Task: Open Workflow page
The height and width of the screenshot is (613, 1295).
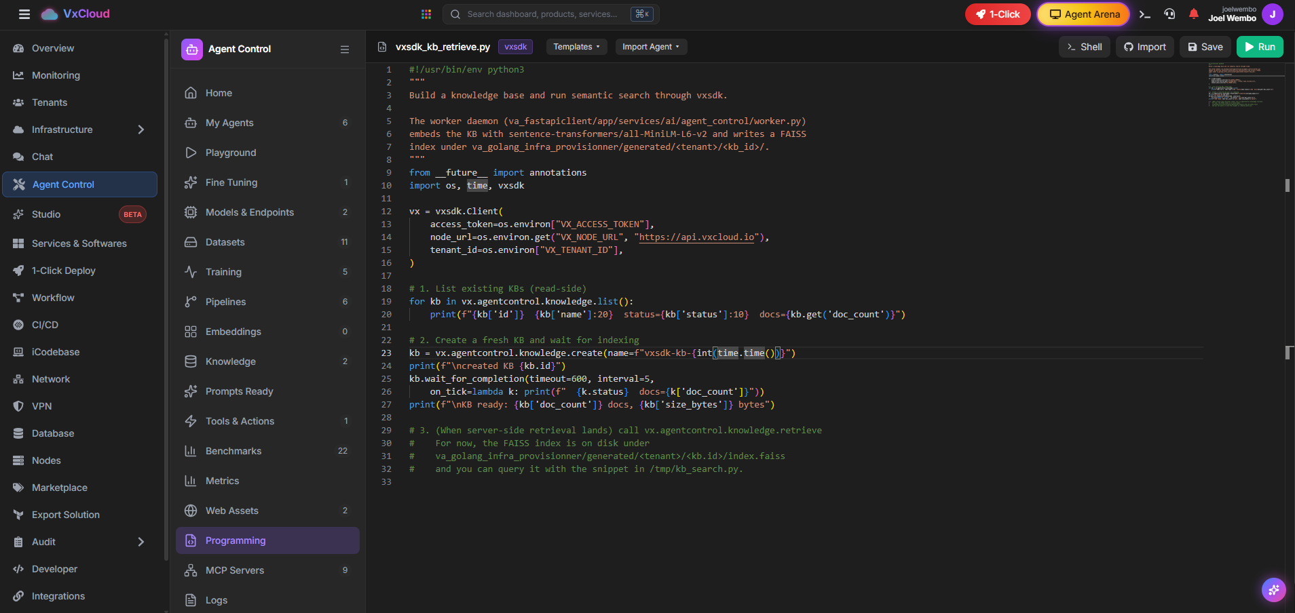Action: click(x=81, y=298)
